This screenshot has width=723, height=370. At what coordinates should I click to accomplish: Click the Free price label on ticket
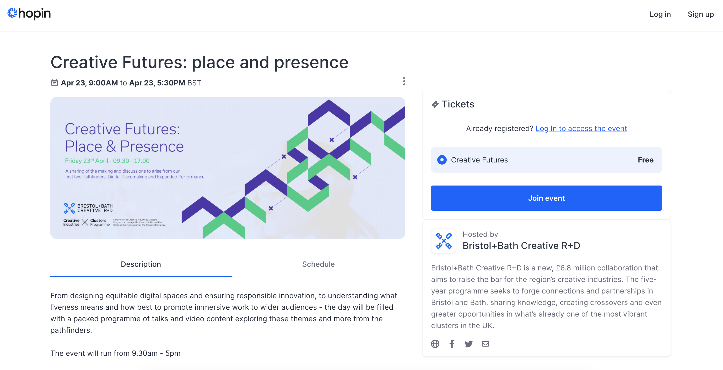[x=645, y=160]
